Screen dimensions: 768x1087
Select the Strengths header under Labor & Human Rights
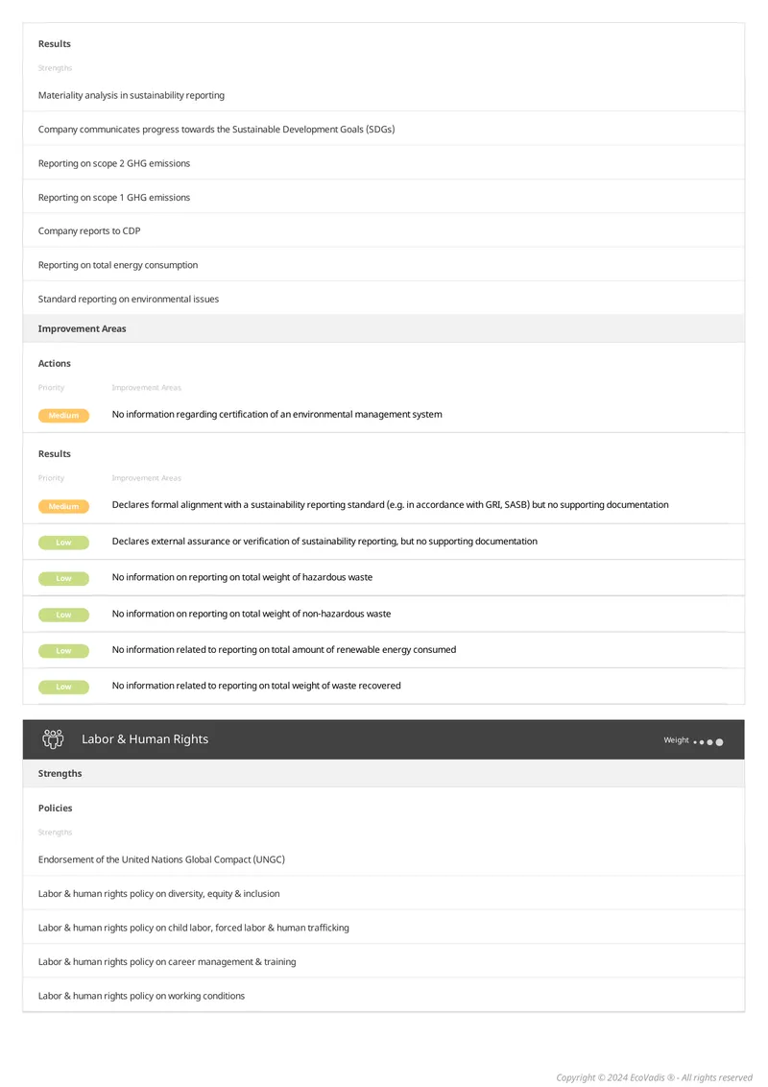click(383, 773)
